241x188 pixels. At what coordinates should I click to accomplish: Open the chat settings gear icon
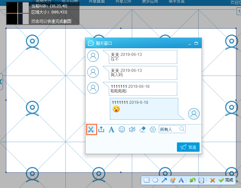[x=153, y=129]
